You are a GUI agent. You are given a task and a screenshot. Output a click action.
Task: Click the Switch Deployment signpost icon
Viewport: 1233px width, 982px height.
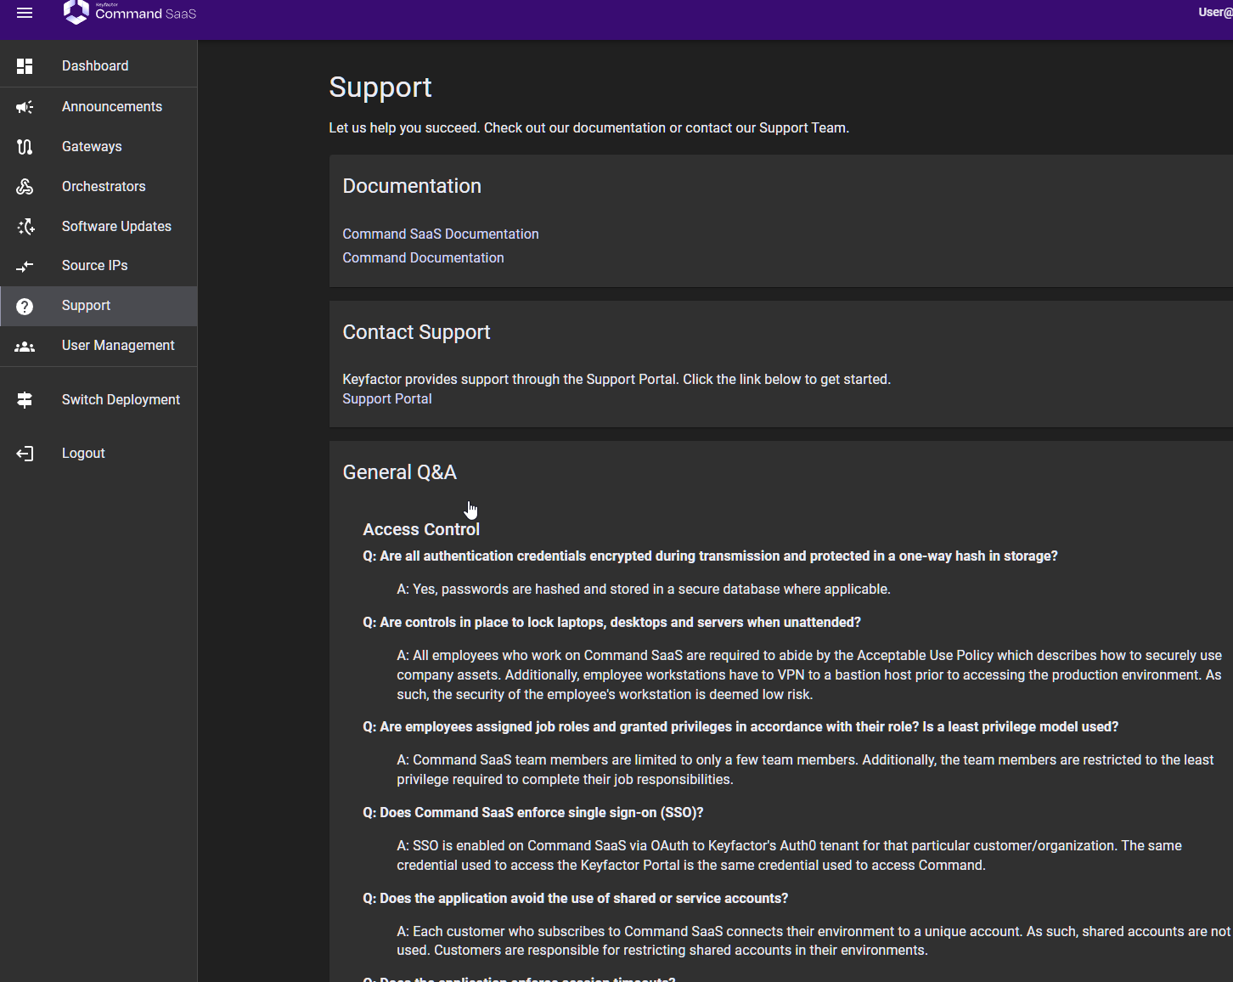coord(25,400)
